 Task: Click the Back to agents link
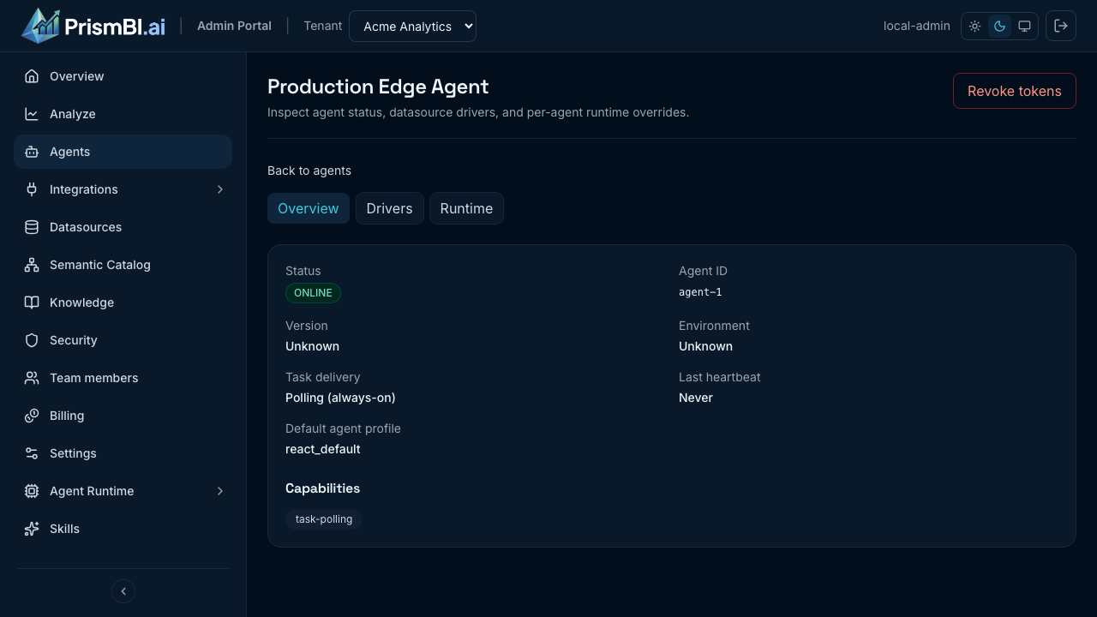pos(309,171)
